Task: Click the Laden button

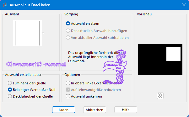Action: [63, 110]
